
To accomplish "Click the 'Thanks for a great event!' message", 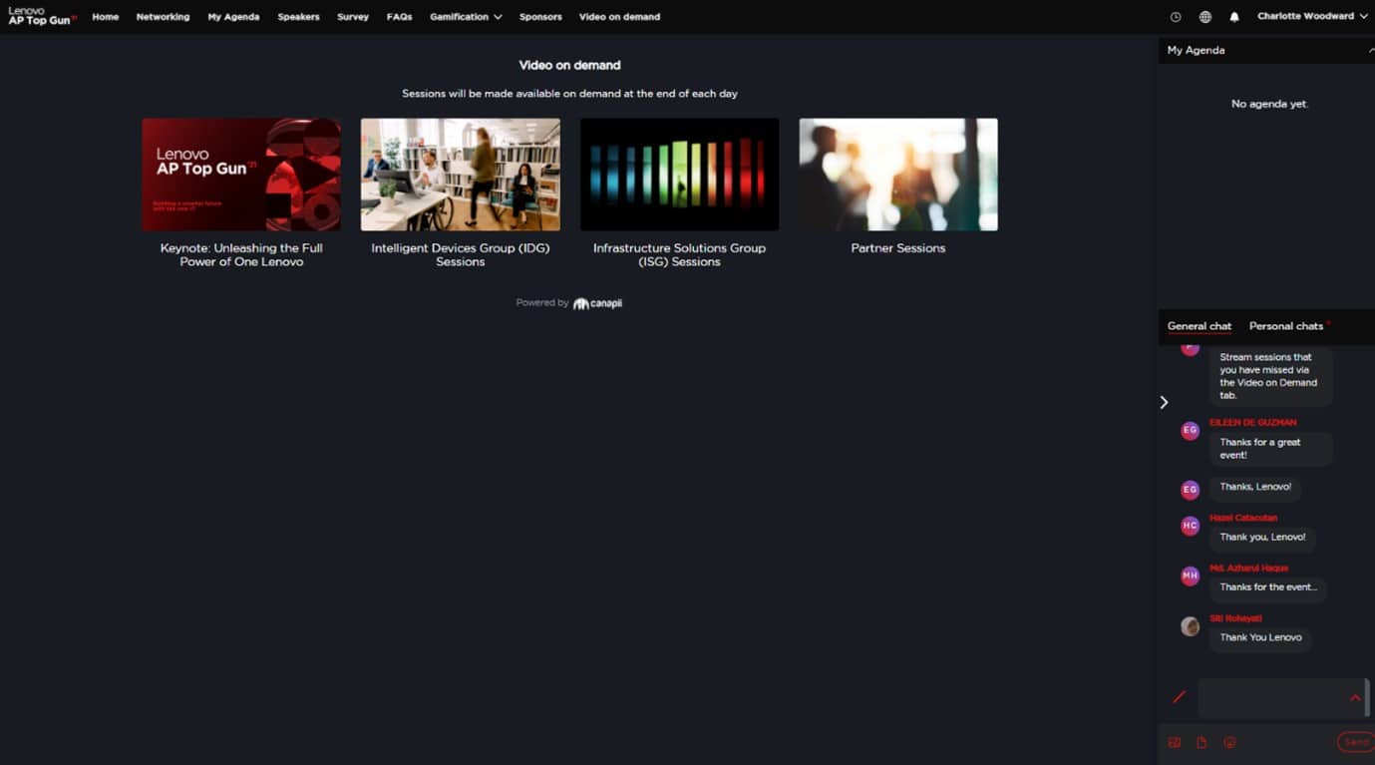I will [x=1271, y=449].
